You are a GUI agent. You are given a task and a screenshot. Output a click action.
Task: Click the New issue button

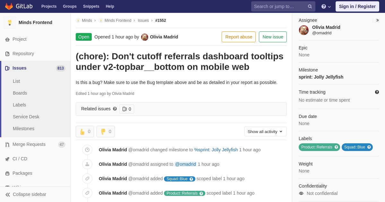pyautogui.click(x=273, y=37)
